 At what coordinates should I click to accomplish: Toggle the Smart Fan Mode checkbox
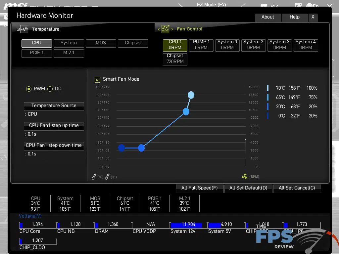97,80
